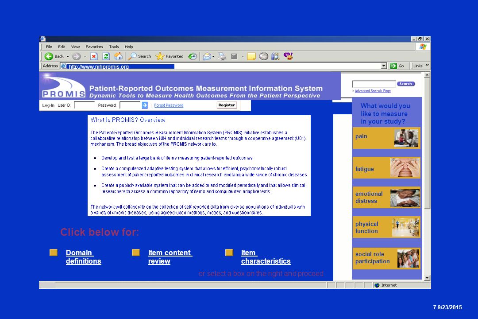The width and height of the screenshot is (478, 319).
Task: Click the Print toolbar icon
Action: (x=222, y=56)
